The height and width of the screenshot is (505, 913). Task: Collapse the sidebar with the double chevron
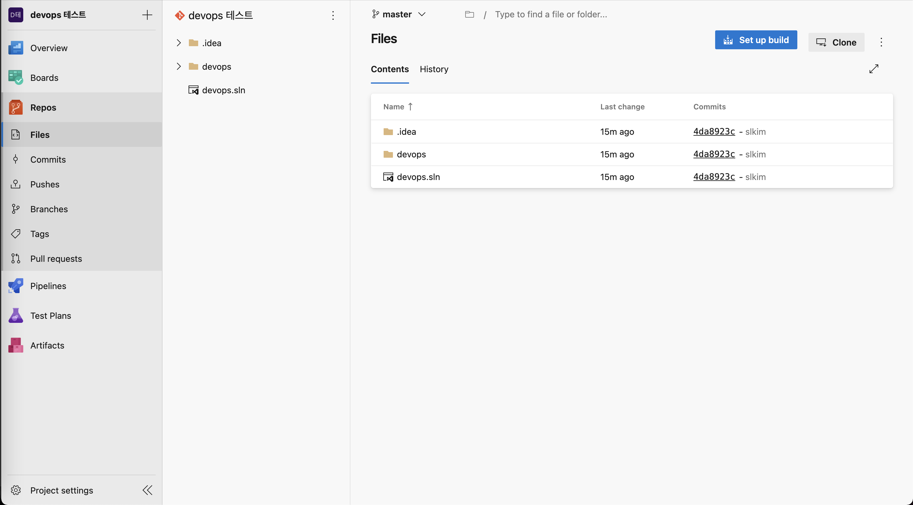coord(147,490)
